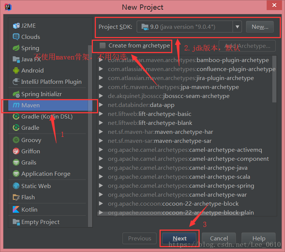285x252 pixels.
Task: Select camel-archetype-java row
Action: (x=187, y=168)
